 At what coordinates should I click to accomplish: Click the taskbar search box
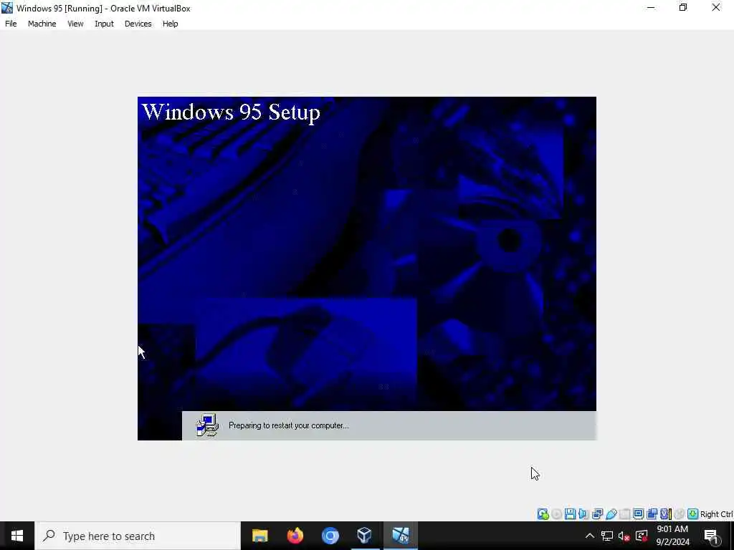pyautogui.click(x=138, y=536)
